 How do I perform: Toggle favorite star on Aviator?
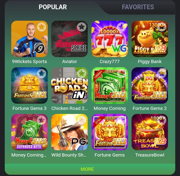[x=81, y=27]
